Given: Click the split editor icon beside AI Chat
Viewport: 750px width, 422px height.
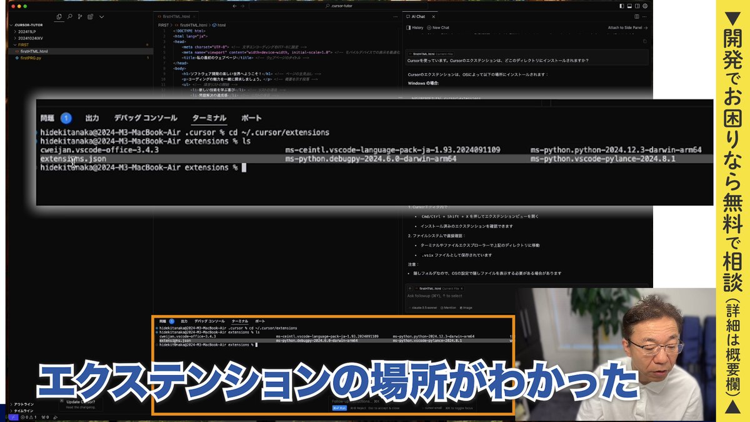Looking at the screenshot, I should [637, 16].
